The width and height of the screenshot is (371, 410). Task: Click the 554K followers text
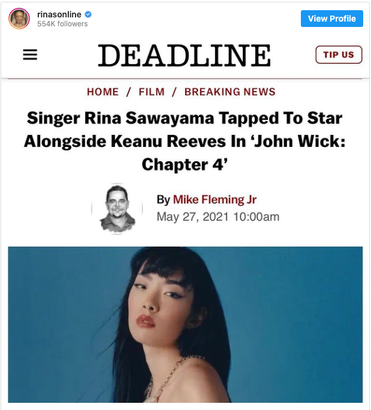(x=62, y=24)
